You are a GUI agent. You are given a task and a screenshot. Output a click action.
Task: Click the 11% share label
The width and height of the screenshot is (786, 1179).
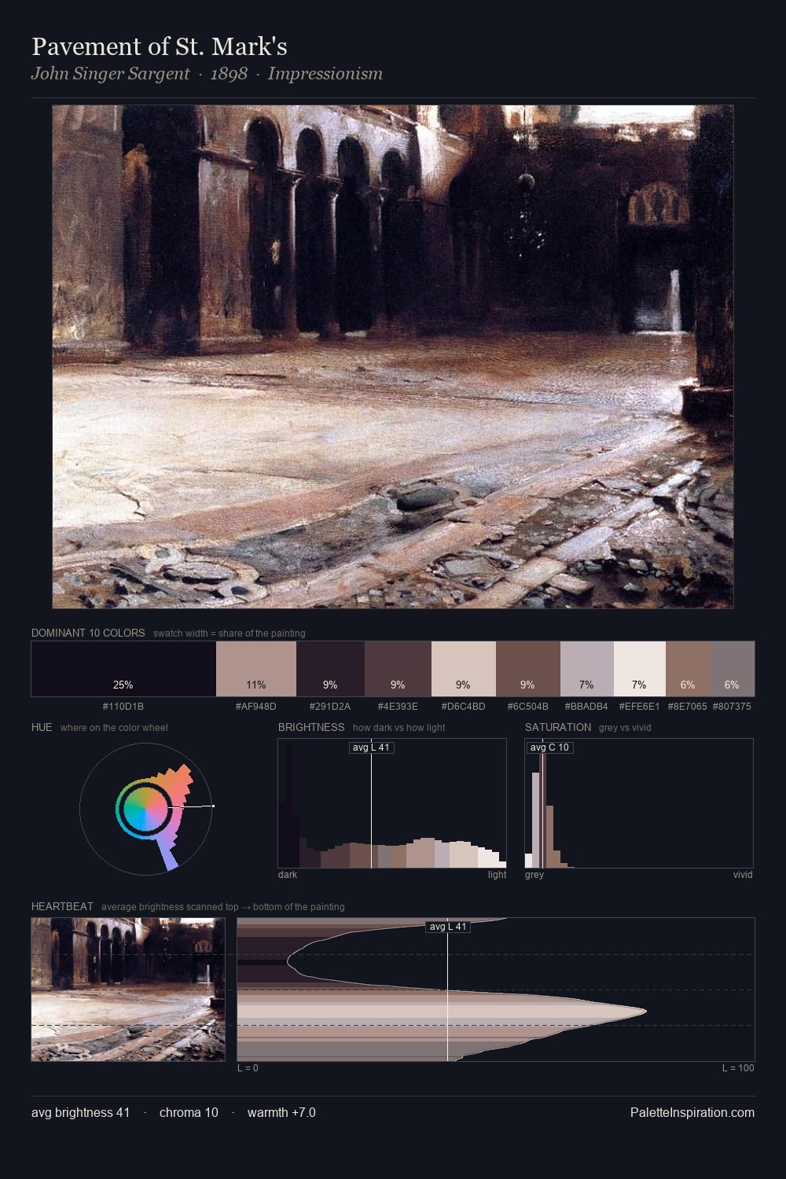(x=256, y=685)
